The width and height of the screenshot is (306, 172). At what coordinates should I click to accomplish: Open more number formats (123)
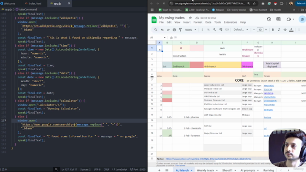(x=227, y=30)
